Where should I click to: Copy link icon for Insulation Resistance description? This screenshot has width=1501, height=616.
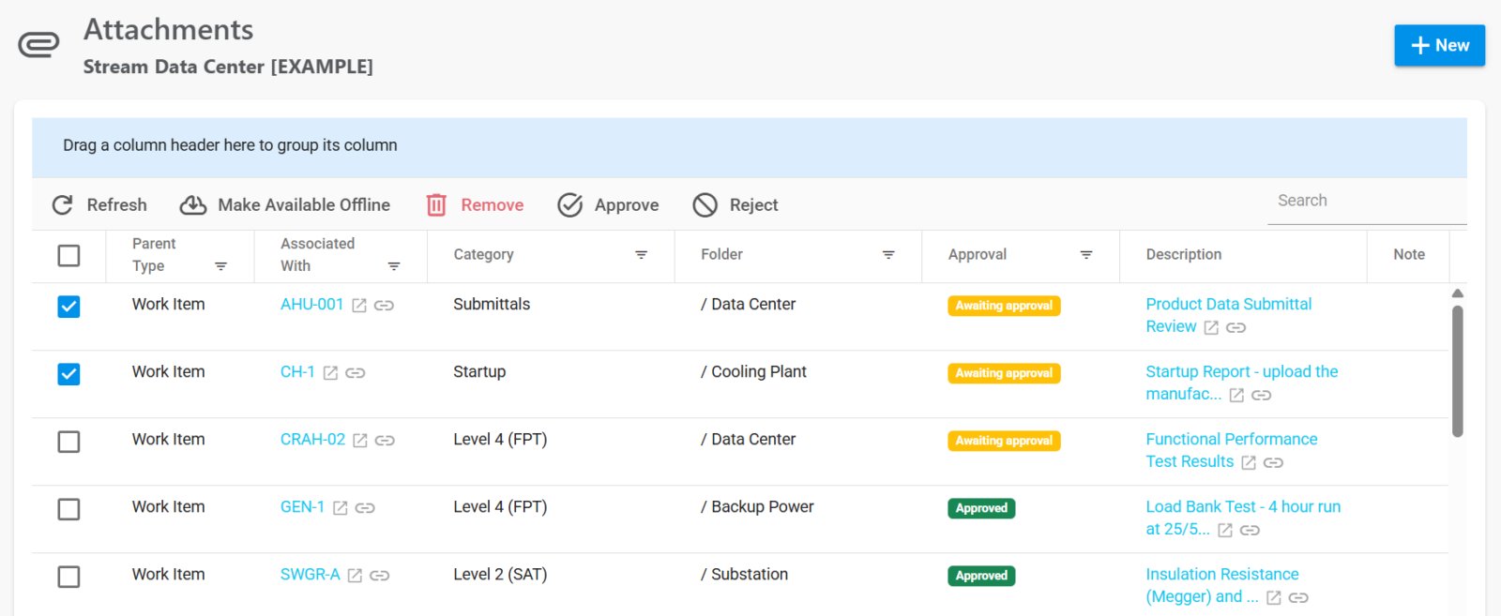click(x=1298, y=598)
